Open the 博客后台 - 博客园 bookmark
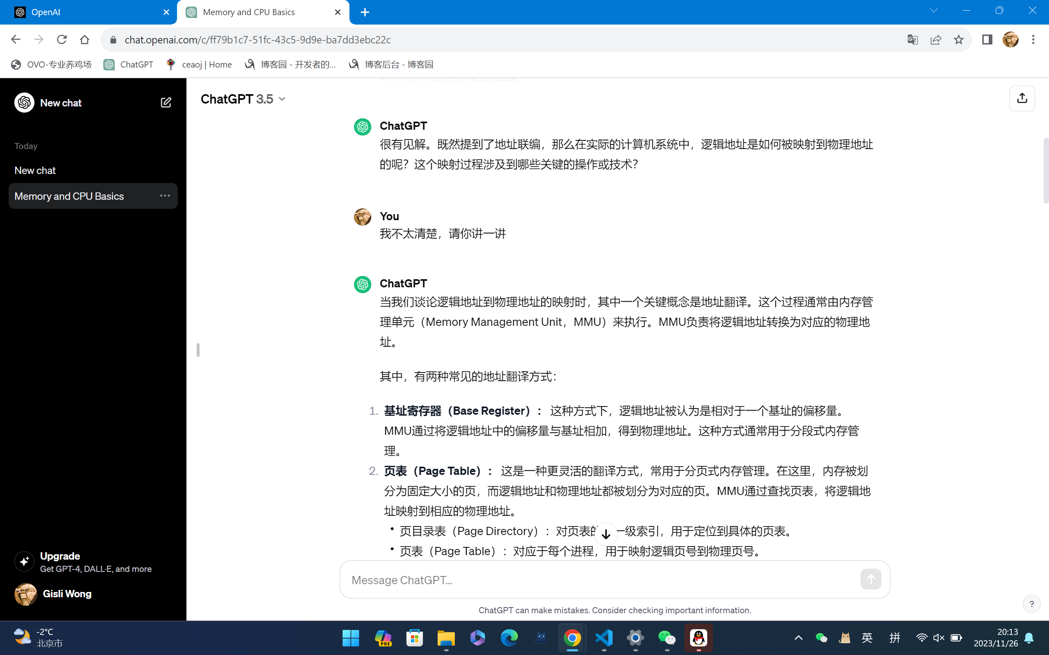1049x655 pixels. [391, 65]
